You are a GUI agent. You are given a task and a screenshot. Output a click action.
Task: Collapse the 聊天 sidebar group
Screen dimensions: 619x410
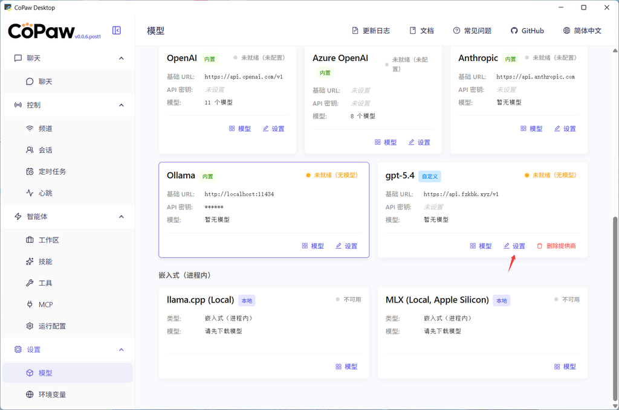pos(121,59)
